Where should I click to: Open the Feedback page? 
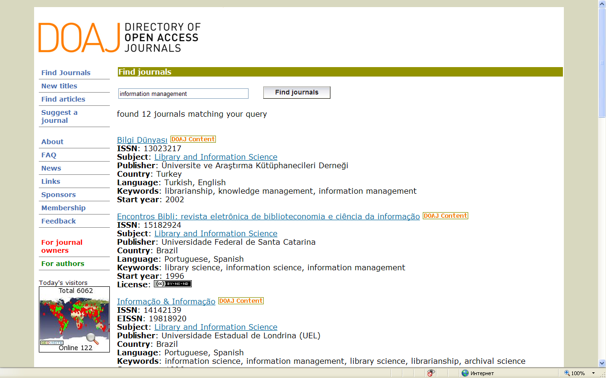pos(58,221)
